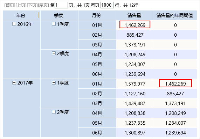Select sales cell 1,239,694 for 2016年 06月
This screenshot has width=200, height=139.
pyautogui.click(x=135, y=74)
